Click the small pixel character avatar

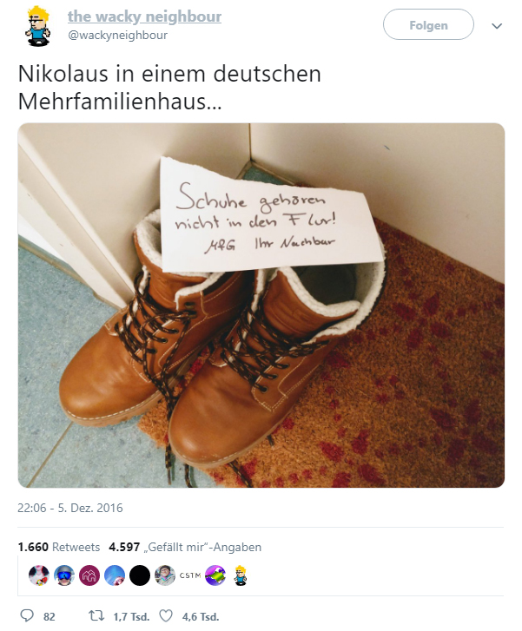pos(241,575)
